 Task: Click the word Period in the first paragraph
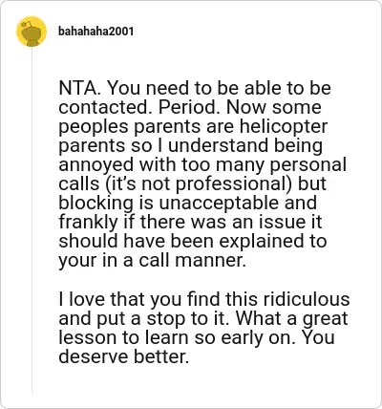tap(189, 107)
